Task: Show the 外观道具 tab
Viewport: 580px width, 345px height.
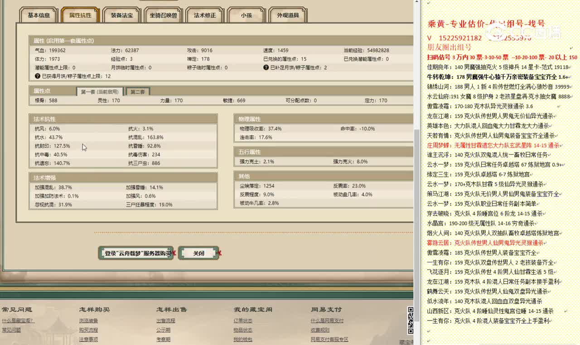Action: tap(288, 15)
